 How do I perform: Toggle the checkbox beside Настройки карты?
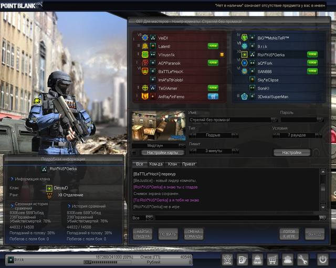click(134, 153)
